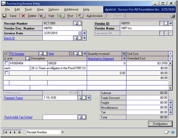The width and height of the screenshot is (178, 138).
Task: Click the note icon beside the Batch ID field
Action: click(x=80, y=38)
